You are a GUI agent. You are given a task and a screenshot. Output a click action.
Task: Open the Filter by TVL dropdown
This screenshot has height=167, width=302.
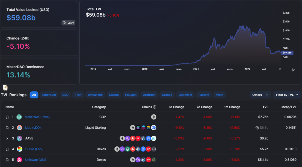tap(287, 95)
